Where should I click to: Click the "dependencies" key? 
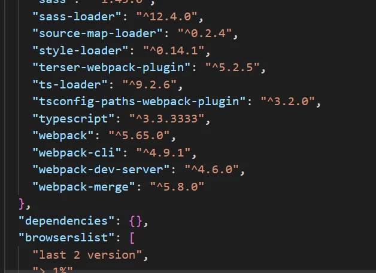point(66,221)
